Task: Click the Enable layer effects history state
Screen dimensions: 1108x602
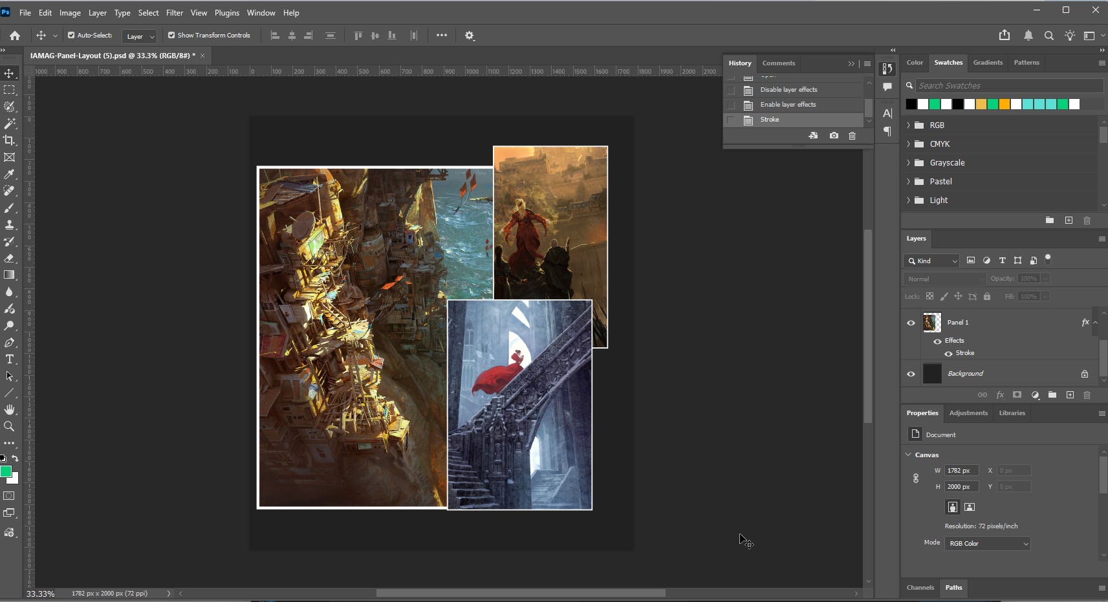Action: (x=788, y=105)
